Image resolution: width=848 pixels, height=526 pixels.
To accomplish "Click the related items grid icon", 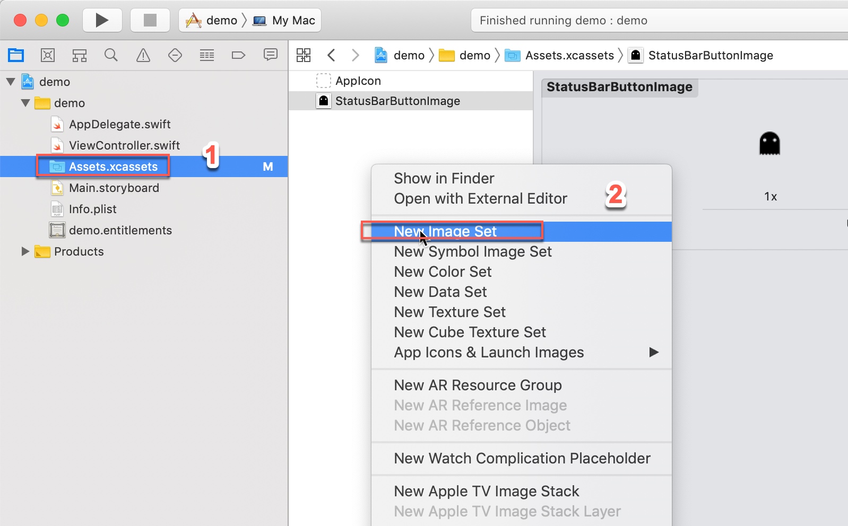I will 304,55.
